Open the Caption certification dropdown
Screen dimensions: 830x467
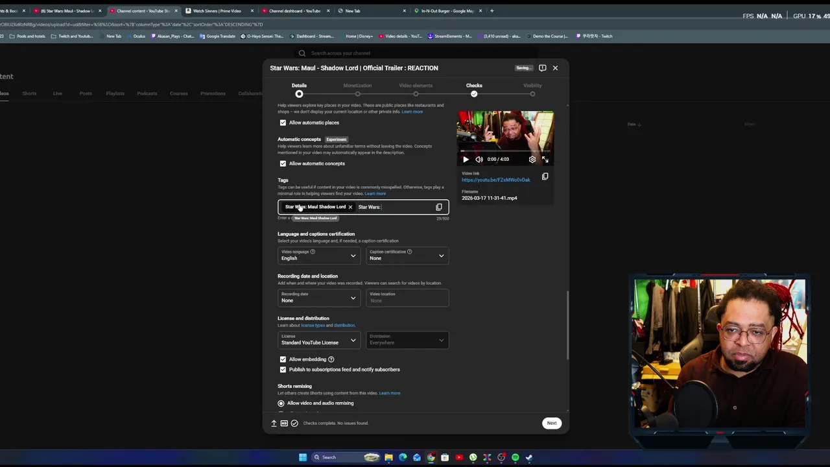click(x=407, y=255)
